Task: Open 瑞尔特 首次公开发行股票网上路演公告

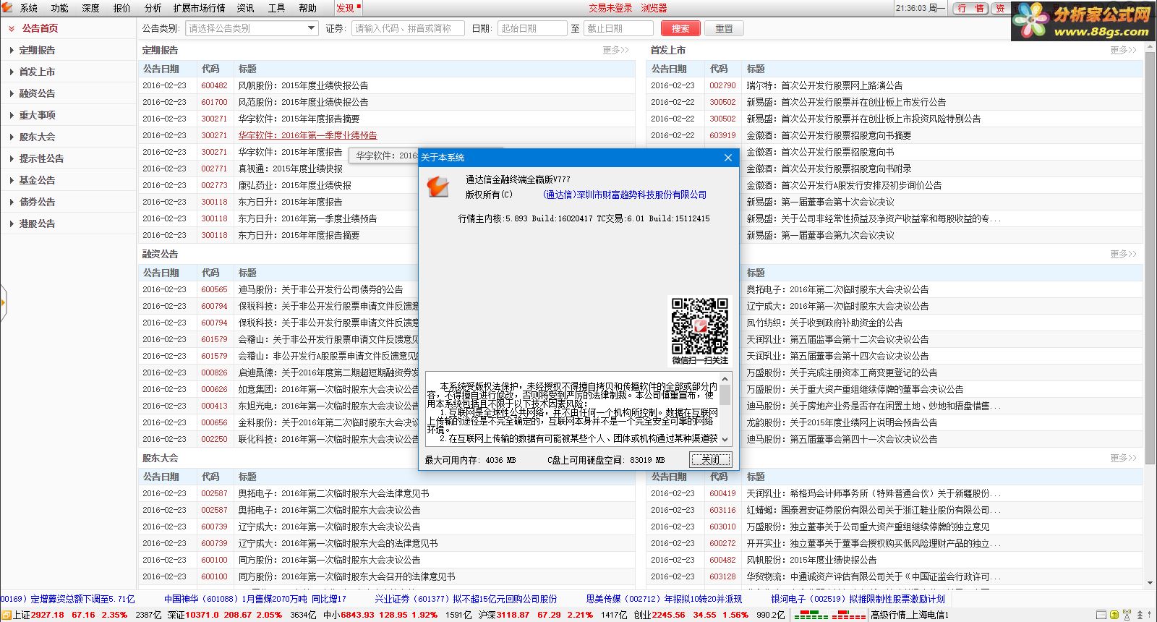Action: pyautogui.click(x=824, y=85)
